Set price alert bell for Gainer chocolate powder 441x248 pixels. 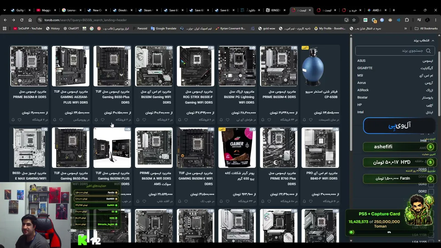(221, 201)
